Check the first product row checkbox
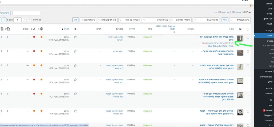 pos(248,37)
